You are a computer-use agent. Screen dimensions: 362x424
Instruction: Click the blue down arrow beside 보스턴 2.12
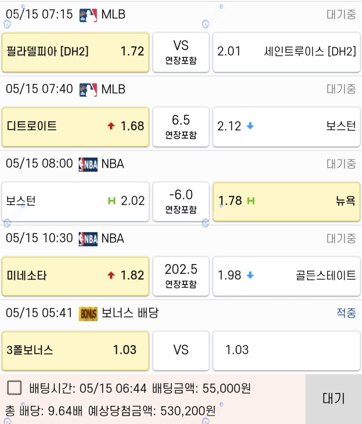click(250, 126)
